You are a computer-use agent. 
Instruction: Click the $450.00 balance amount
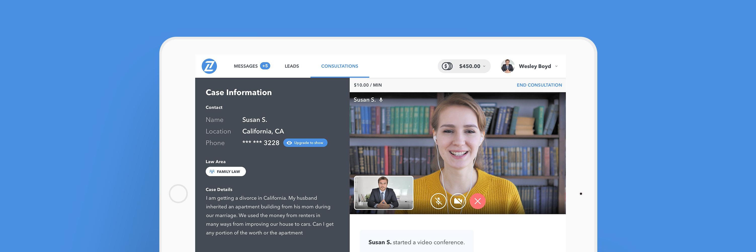pyautogui.click(x=470, y=66)
